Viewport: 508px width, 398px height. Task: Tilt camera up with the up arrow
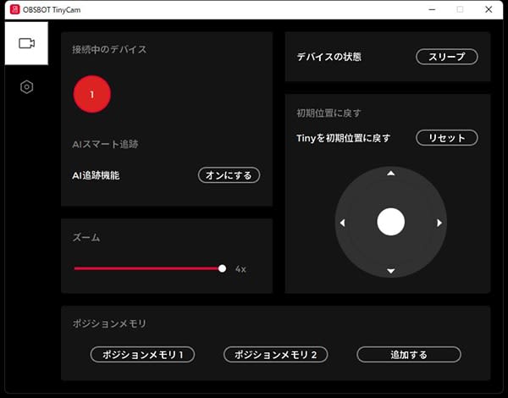pyautogui.click(x=390, y=174)
